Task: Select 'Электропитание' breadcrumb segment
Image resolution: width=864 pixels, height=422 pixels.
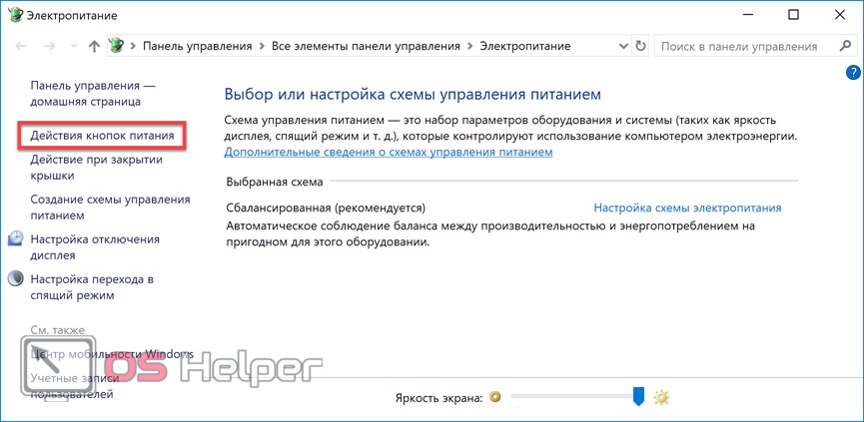Action: (525, 46)
